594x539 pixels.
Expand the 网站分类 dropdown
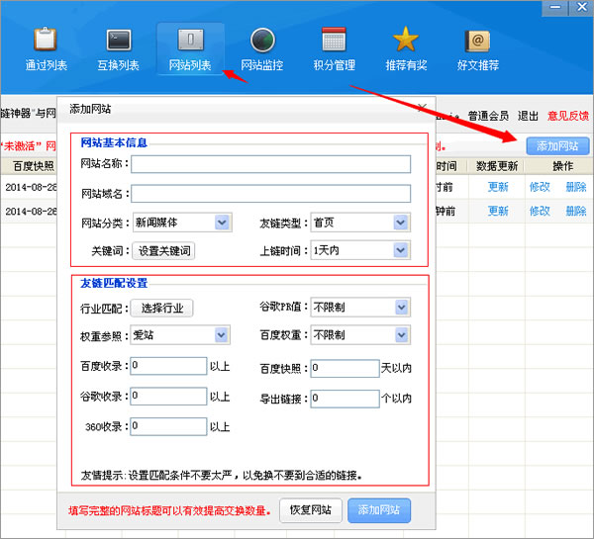(222, 223)
